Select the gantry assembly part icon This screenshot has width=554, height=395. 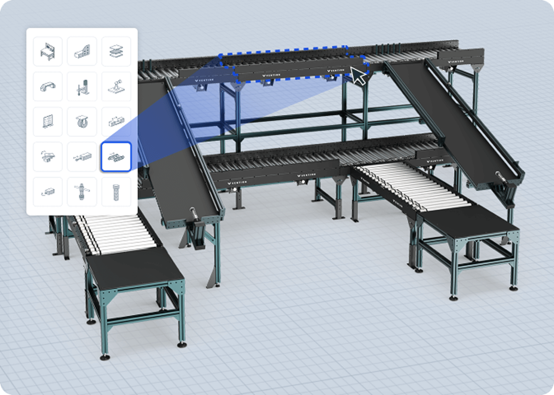click(47, 157)
